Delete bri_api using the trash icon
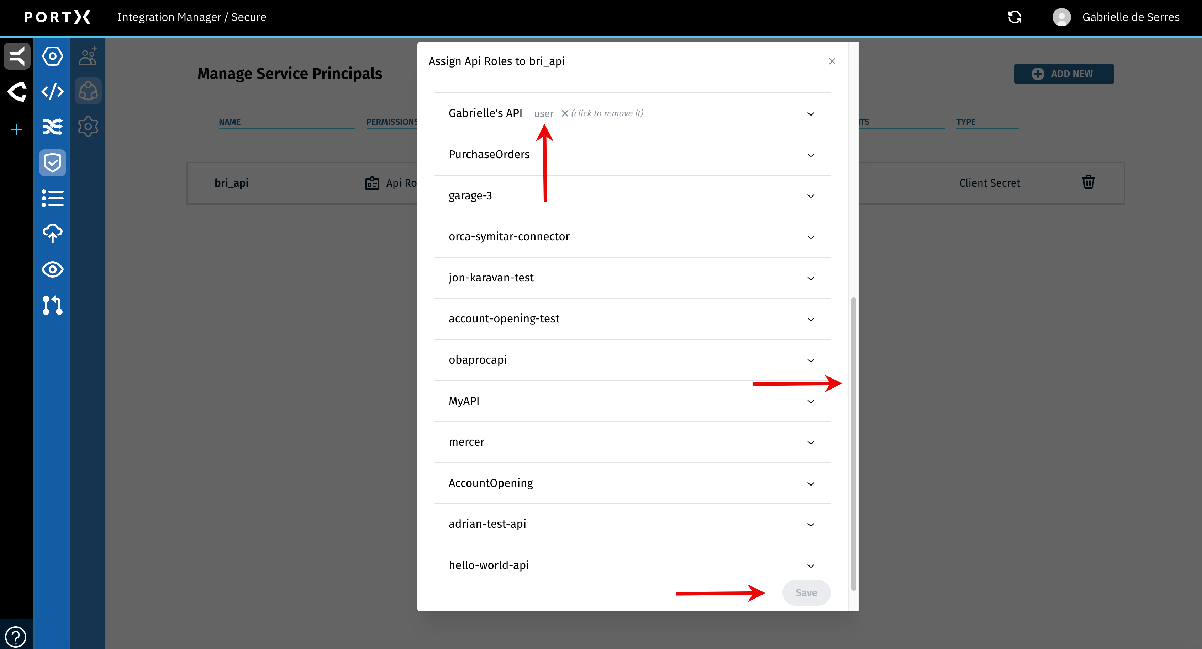Screen dimensions: 1202x649 (x=1088, y=182)
